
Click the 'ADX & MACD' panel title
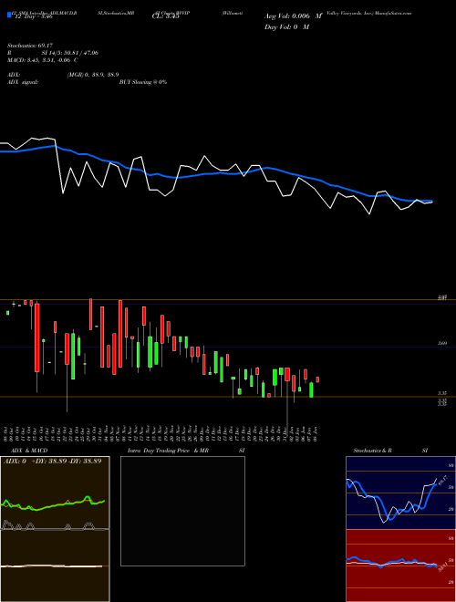[29, 451]
